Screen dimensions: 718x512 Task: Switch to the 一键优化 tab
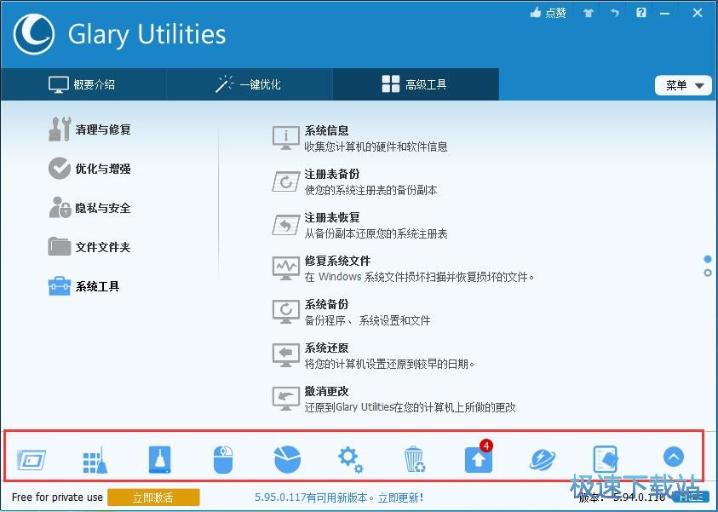pos(249,84)
